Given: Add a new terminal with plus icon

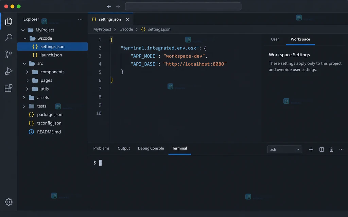Looking at the screenshot, I should [x=311, y=150].
